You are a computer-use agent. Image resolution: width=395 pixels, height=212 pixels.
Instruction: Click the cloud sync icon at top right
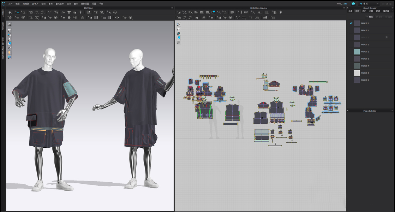coord(353,4)
